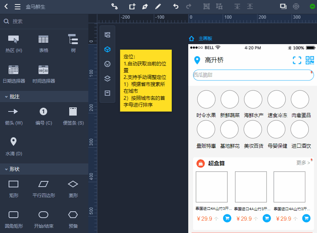Click the add artboard tool

[x=132, y=6]
